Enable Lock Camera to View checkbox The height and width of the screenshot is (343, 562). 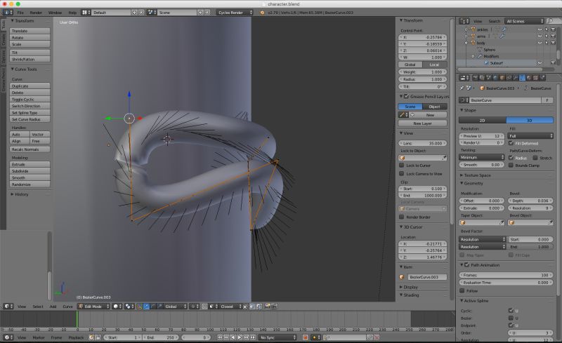[x=402, y=174]
